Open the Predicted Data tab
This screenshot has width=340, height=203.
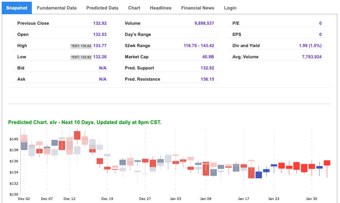(102, 8)
